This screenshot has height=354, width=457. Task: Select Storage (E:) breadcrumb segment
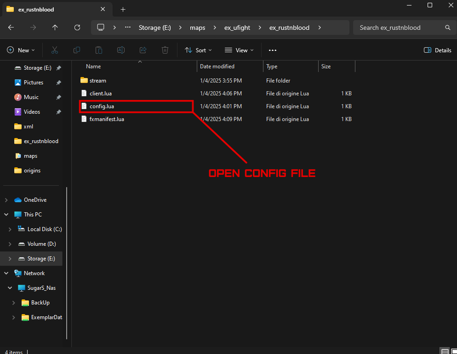point(155,28)
